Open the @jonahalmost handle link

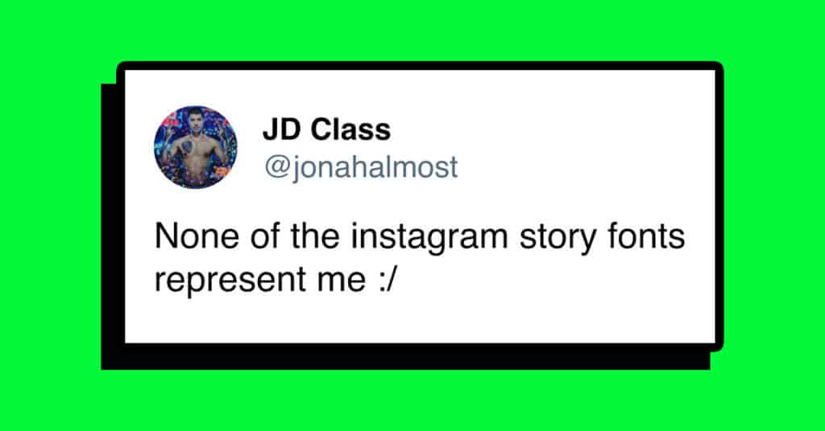coord(361,167)
